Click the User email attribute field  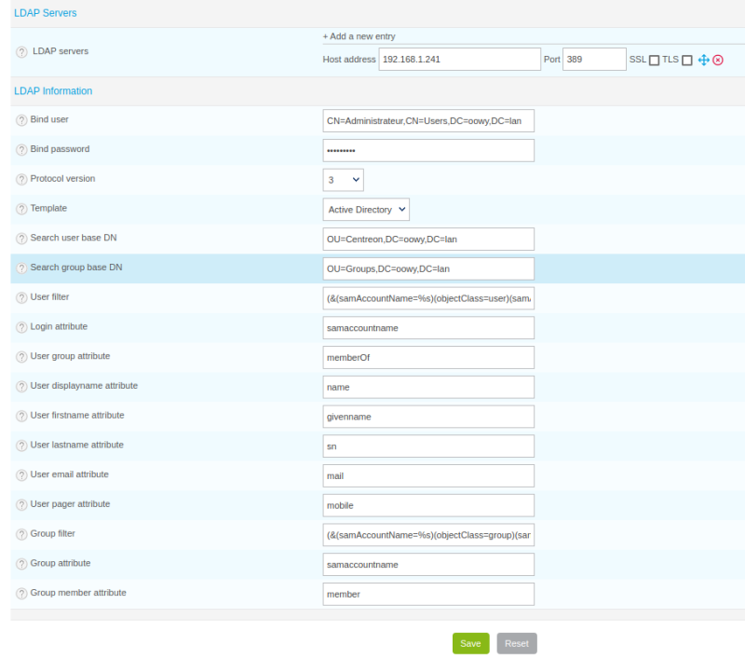point(428,475)
